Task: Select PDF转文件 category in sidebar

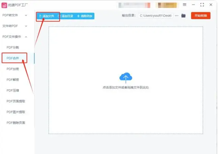Action: pos(10,15)
